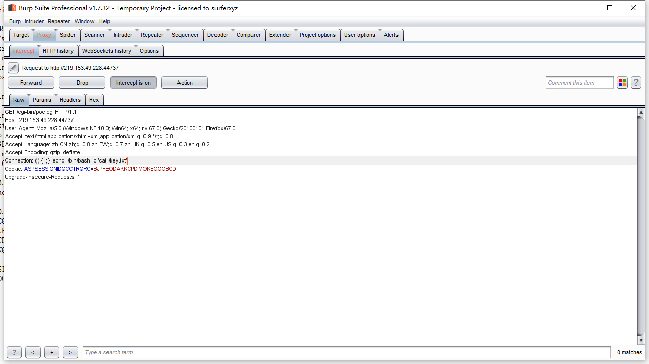This screenshot has width=649, height=364.
Task: Select the Intercept sub-tab
Action: pyautogui.click(x=24, y=51)
